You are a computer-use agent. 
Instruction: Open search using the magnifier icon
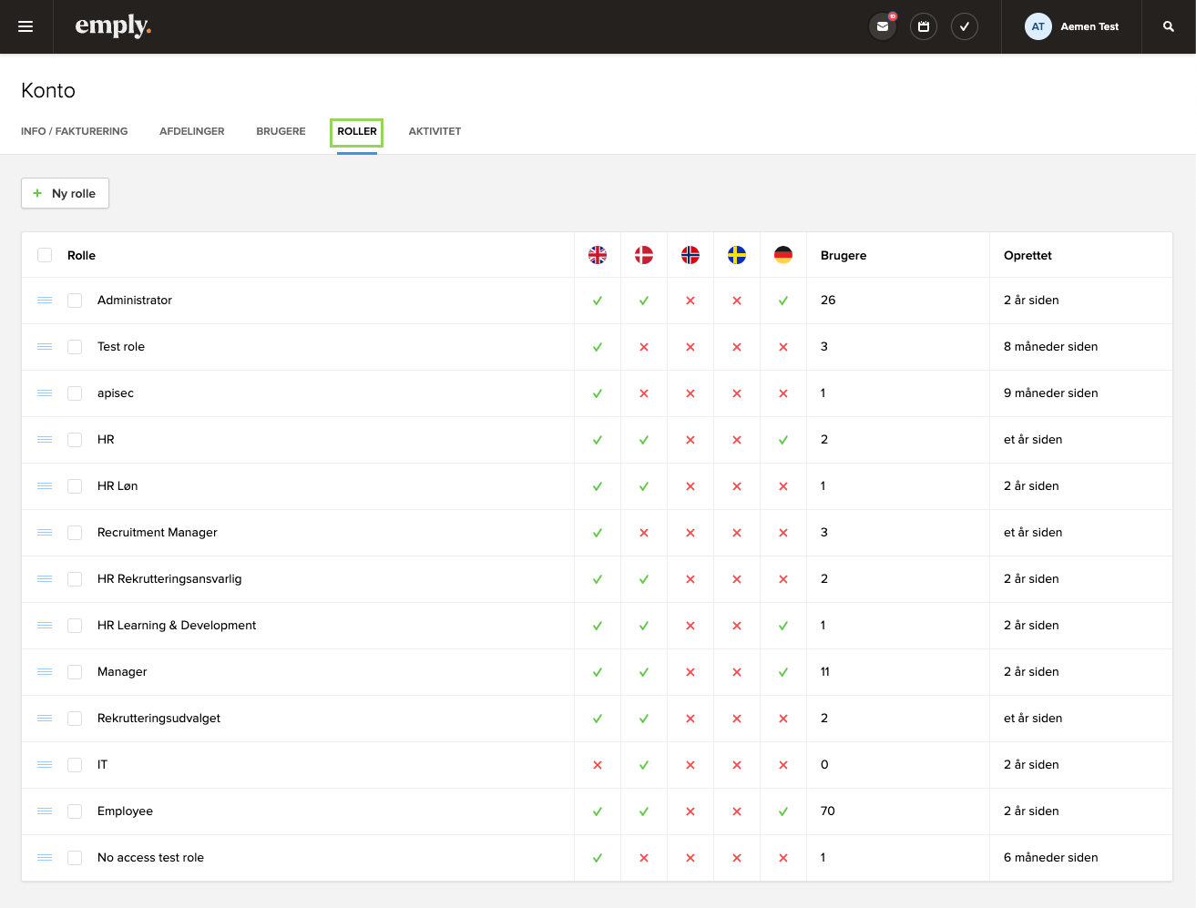tap(1168, 26)
